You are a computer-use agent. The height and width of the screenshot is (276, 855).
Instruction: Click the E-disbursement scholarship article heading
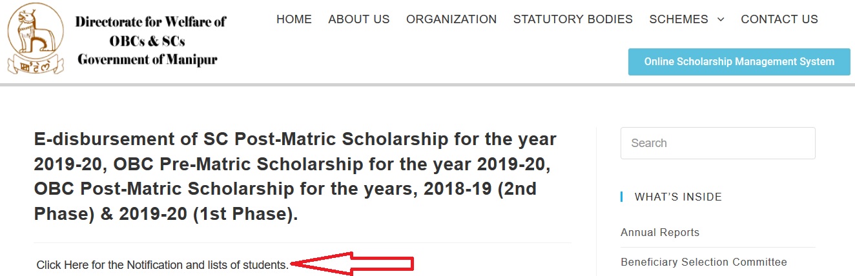coord(295,176)
